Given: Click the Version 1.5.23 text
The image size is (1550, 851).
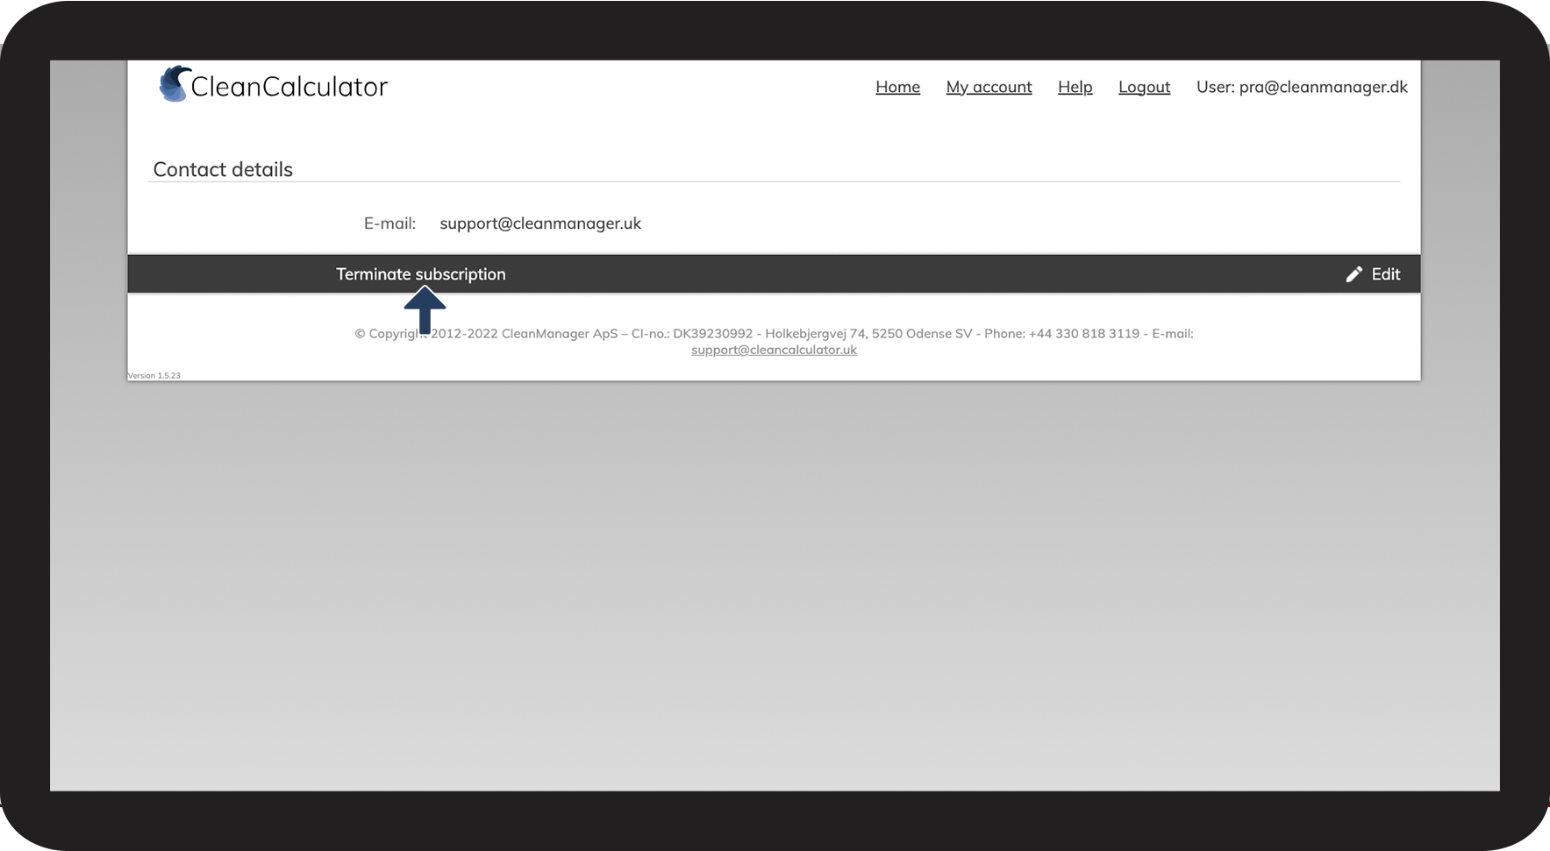Looking at the screenshot, I should [154, 375].
